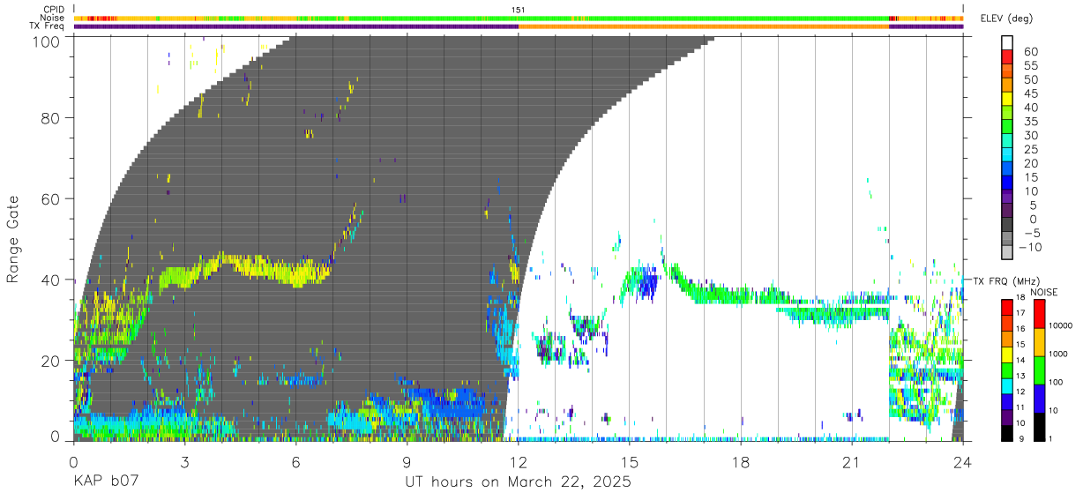Click the CPID value '151'
1083x500 pixels.
pos(518,10)
